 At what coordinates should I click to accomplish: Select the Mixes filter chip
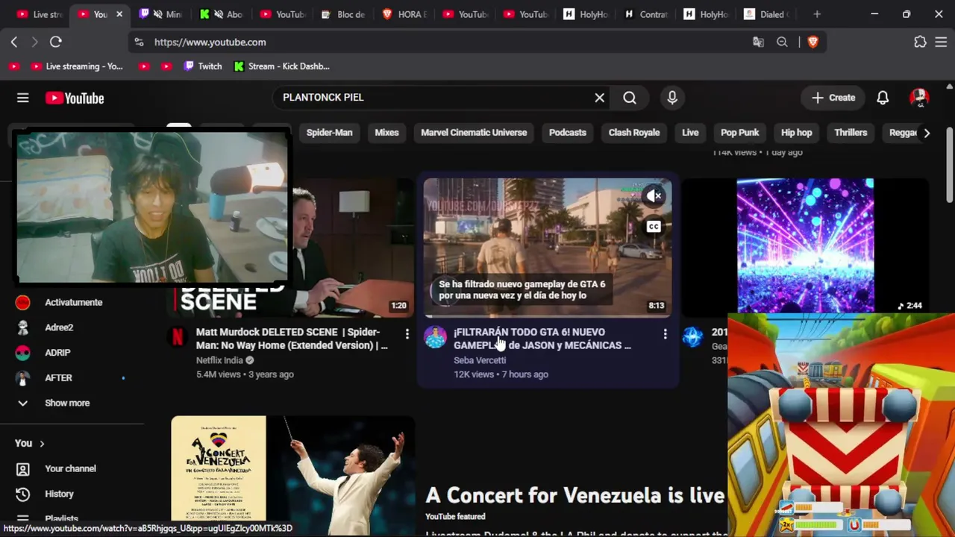pyautogui.click(x=386, y=133)
